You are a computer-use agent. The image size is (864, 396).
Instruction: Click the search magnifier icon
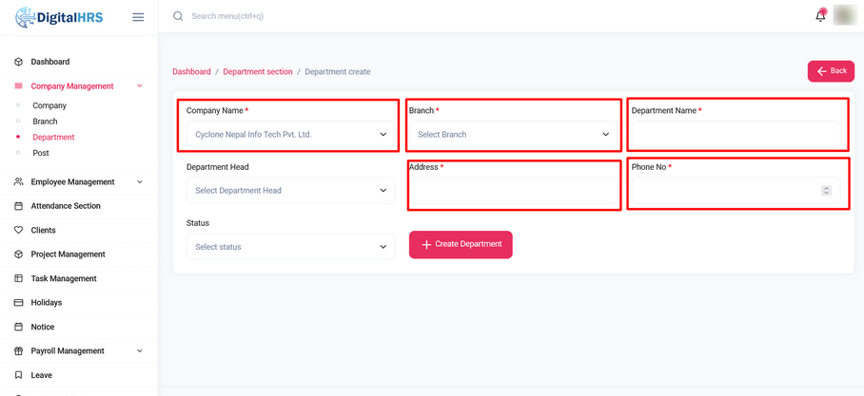178,16
